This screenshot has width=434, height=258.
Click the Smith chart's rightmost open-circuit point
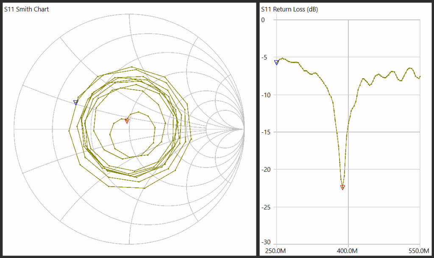(244, 129)
